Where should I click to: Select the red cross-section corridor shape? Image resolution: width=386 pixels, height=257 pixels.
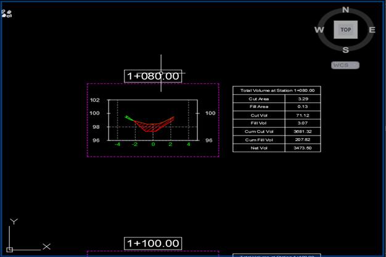click(153, 126)
